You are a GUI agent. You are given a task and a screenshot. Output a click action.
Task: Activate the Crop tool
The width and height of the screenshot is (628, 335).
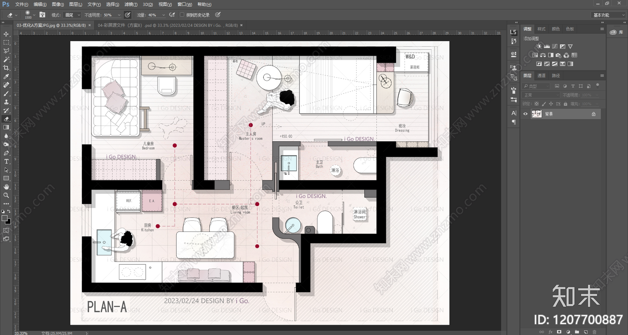point(6,68)
